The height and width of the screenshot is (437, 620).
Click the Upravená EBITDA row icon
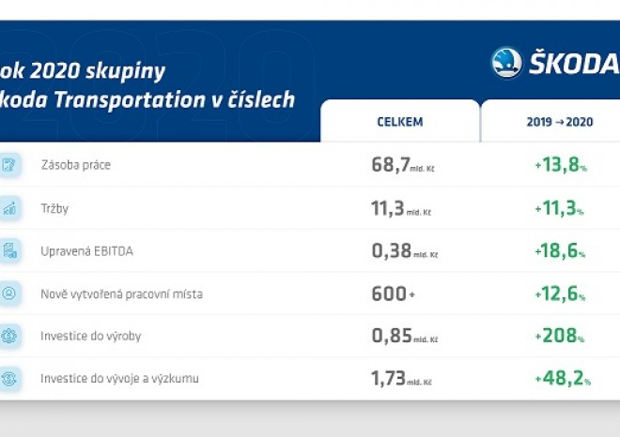[9, 250]
